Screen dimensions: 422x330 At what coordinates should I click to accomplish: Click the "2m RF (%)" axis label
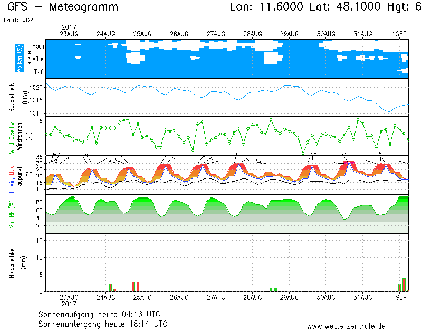12,214
